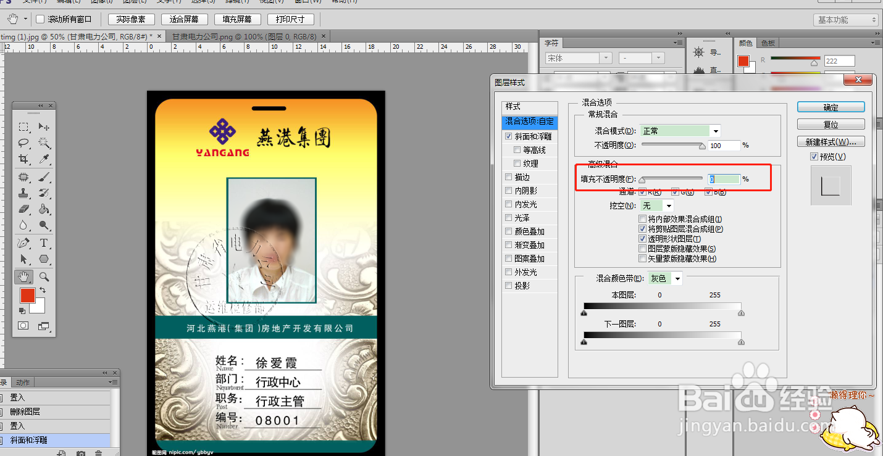Screen dimensions: 883x456
Task: Select the Zoom tool
Action: (44, 276)
